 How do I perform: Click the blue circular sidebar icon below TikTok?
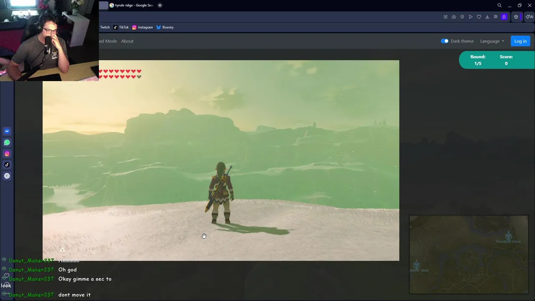pos(7,176)
